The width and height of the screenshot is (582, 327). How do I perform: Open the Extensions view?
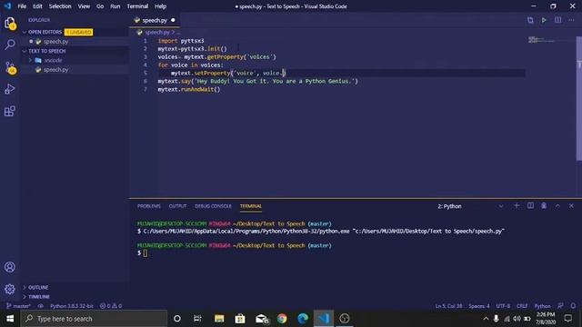click(x=10, y=111)
